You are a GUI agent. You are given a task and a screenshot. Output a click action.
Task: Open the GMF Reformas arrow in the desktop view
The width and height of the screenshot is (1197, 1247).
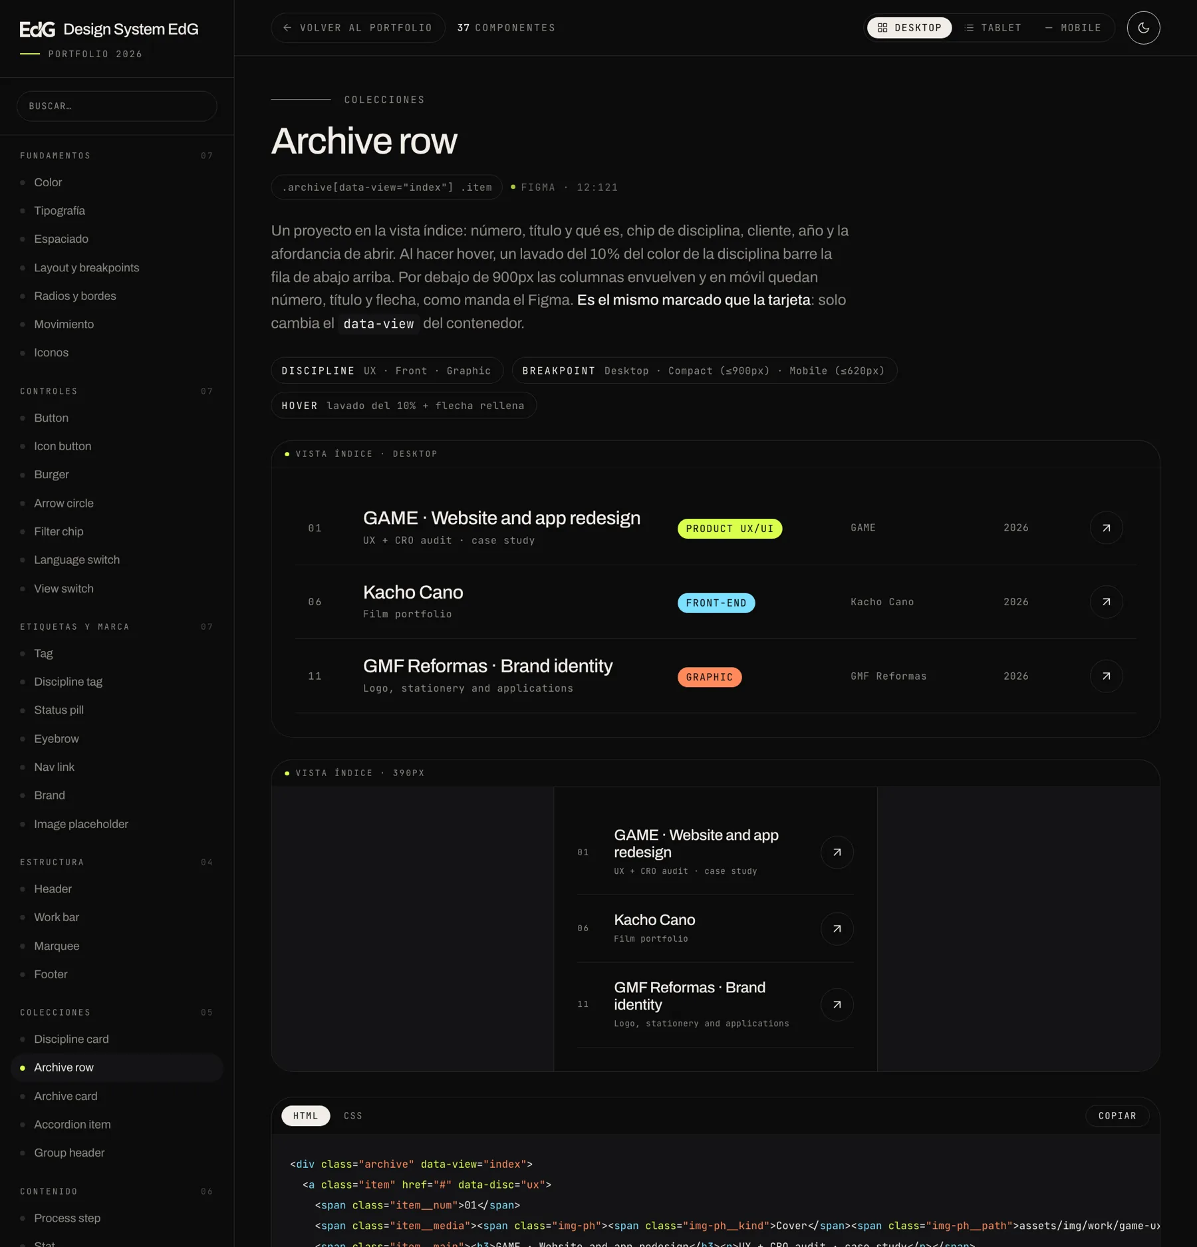coord(1106,676)
